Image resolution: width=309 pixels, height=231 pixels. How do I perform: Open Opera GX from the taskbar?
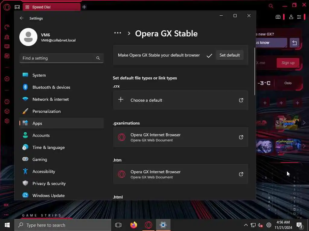148,225
